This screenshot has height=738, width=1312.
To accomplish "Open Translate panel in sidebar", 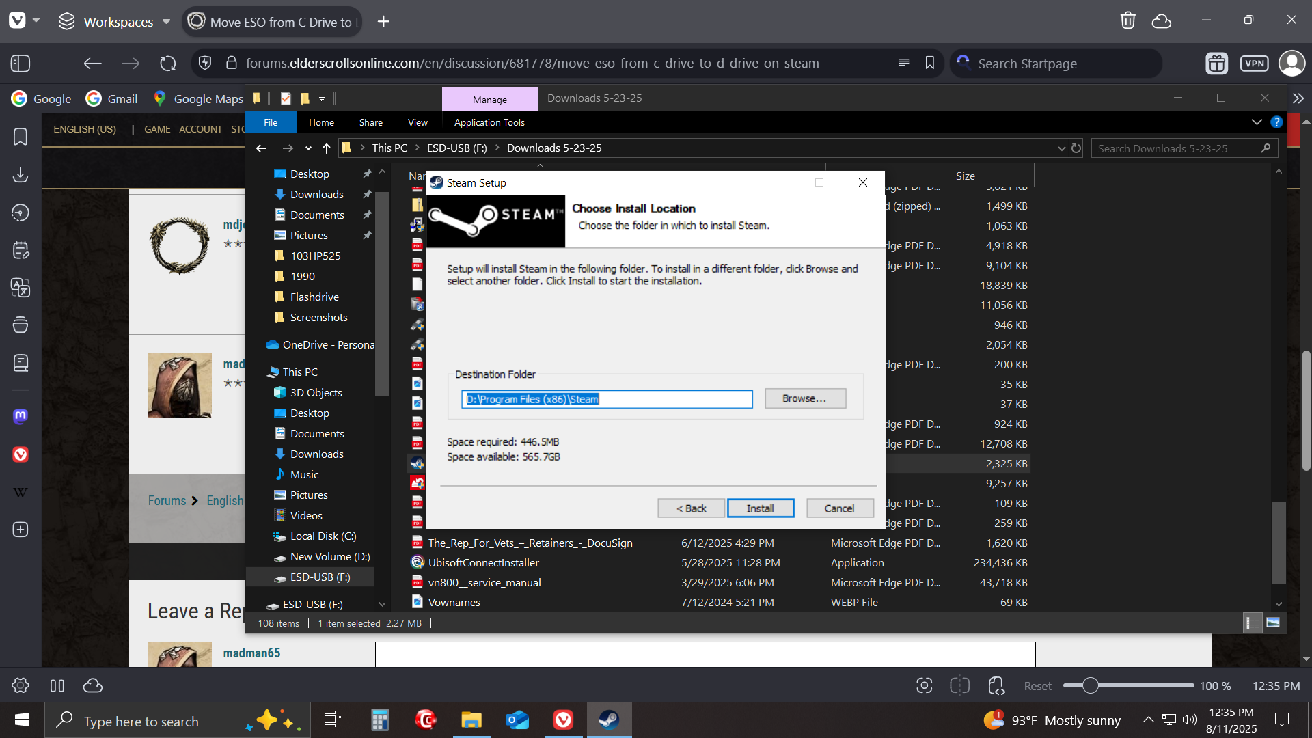I will tap(20, 288).
